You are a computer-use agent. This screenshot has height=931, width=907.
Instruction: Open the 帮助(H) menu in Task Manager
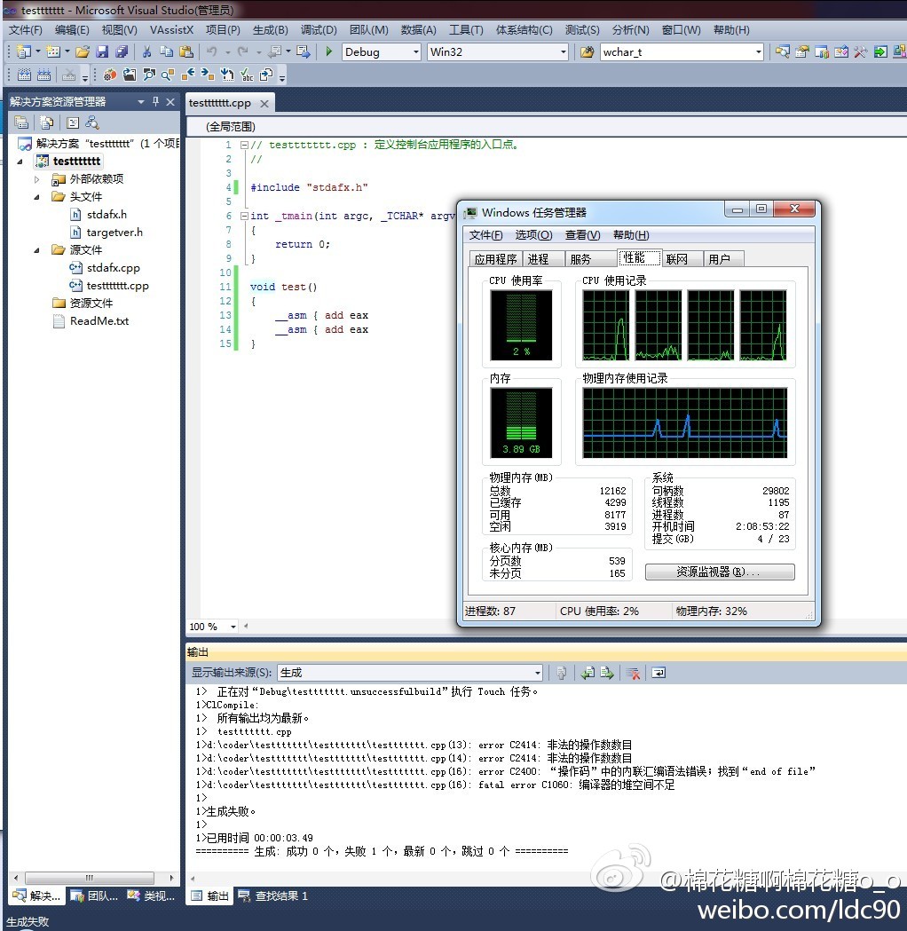[x=631, y=235]
